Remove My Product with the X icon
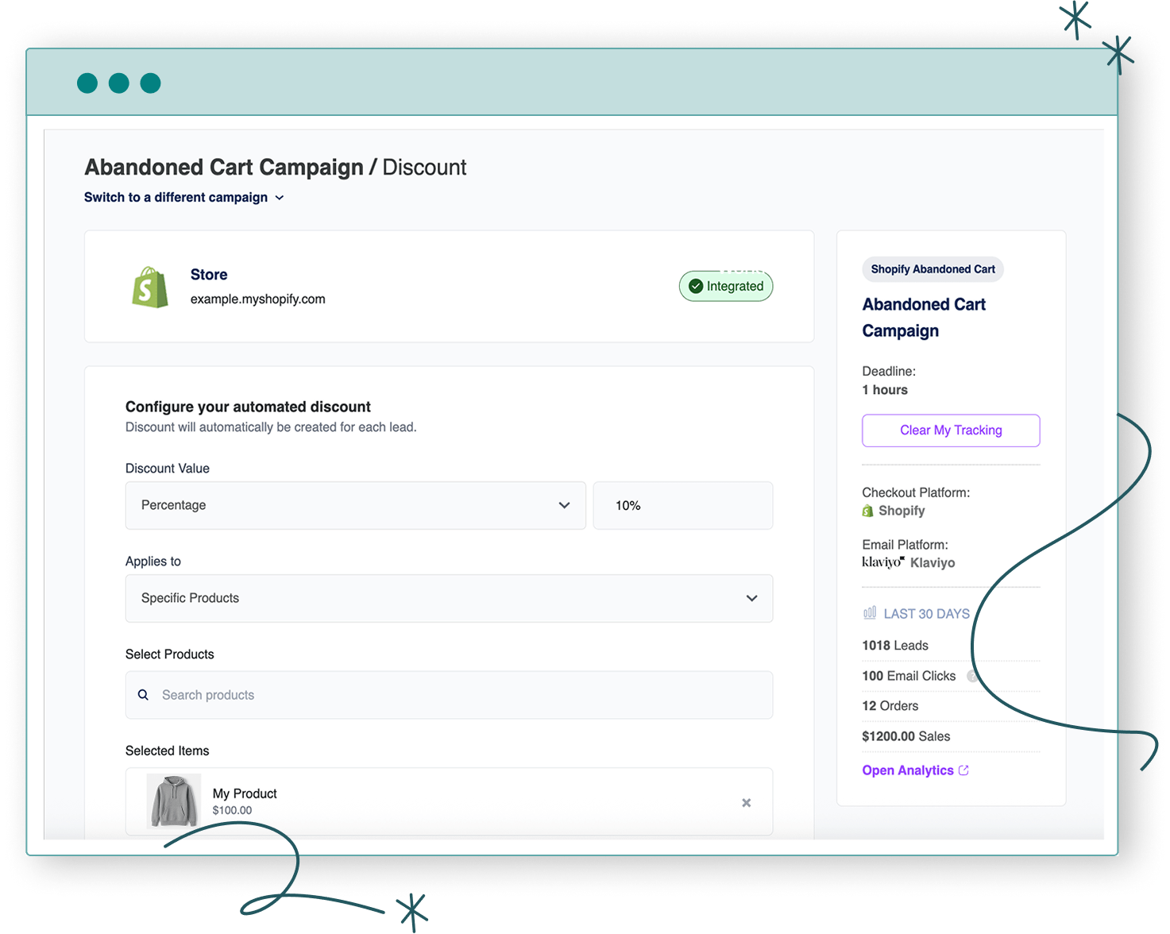1170x934 pixels. click(x=746, y=803)
